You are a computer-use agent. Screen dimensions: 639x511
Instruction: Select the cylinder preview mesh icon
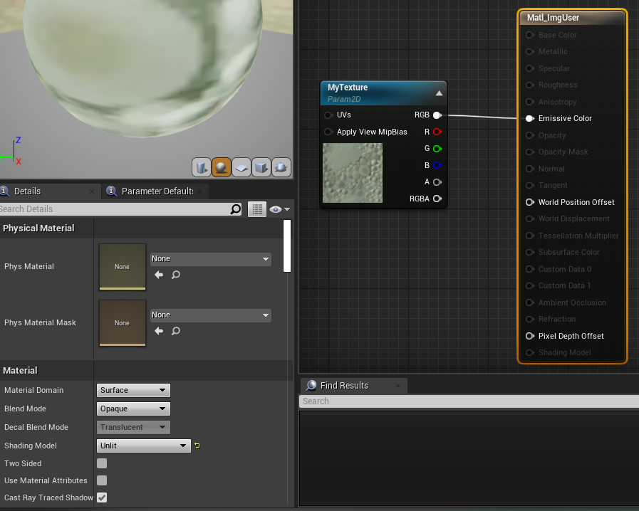202,167
